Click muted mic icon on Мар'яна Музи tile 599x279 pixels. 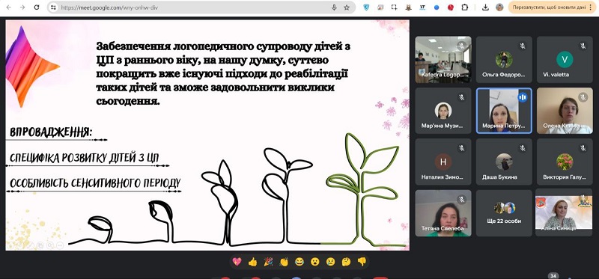point(461,97)
